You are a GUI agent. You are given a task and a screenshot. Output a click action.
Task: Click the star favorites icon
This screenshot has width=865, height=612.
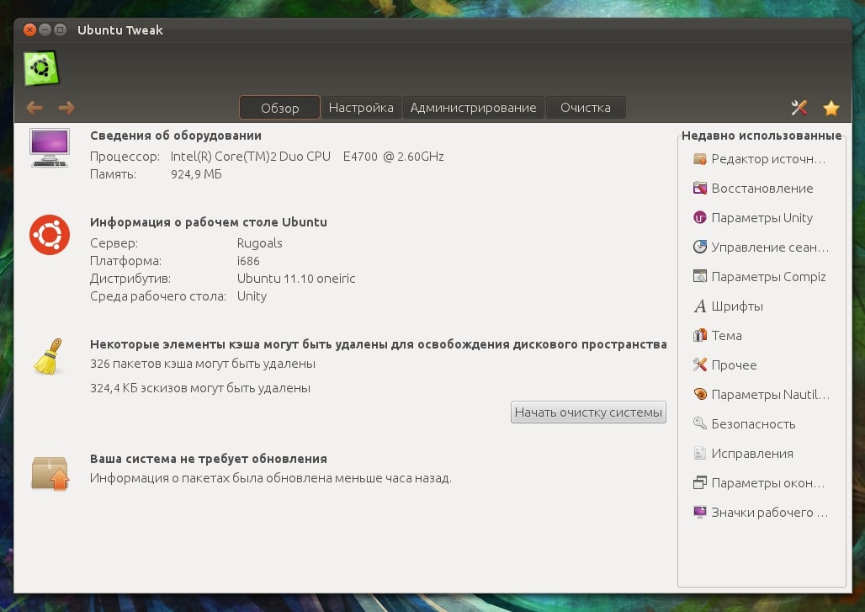[831, 108]
